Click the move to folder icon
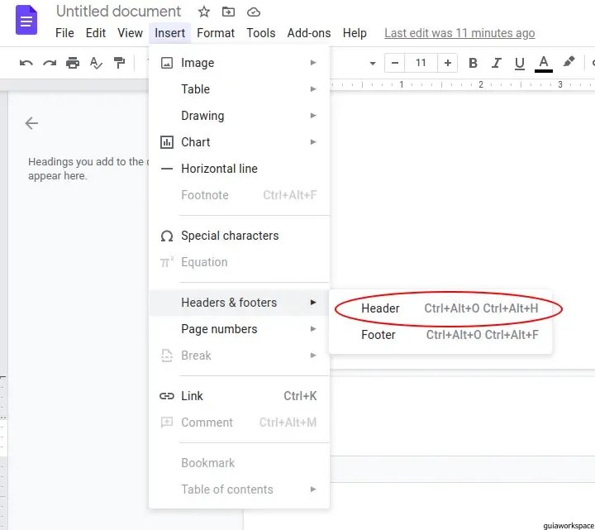595x530 pixels. pos(228,12)
